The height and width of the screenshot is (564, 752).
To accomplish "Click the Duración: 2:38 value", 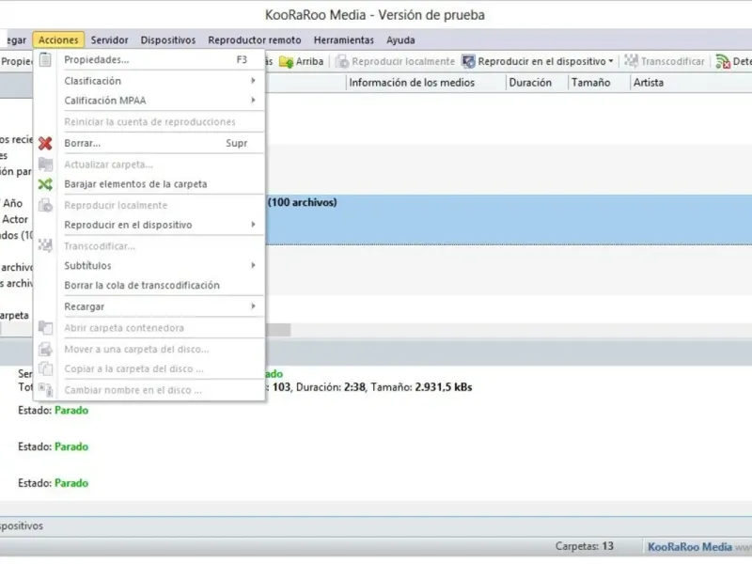I will pyautogui.click(x=331, y=387).
